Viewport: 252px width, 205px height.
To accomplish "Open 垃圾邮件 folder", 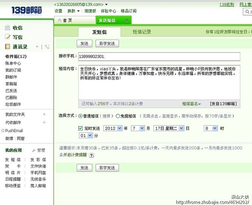I will click(13, 104).
